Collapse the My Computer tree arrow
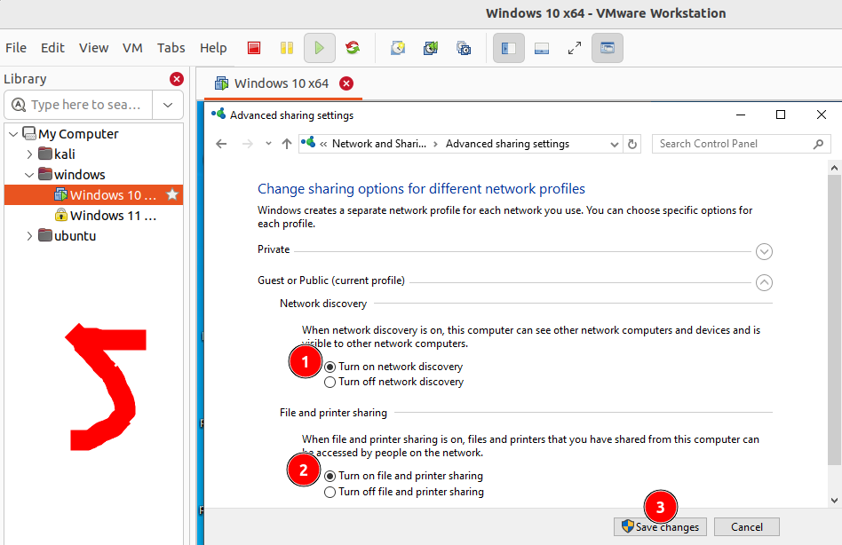Image resolution: width=842 pixels, height=545 pixels. point(13,134)
